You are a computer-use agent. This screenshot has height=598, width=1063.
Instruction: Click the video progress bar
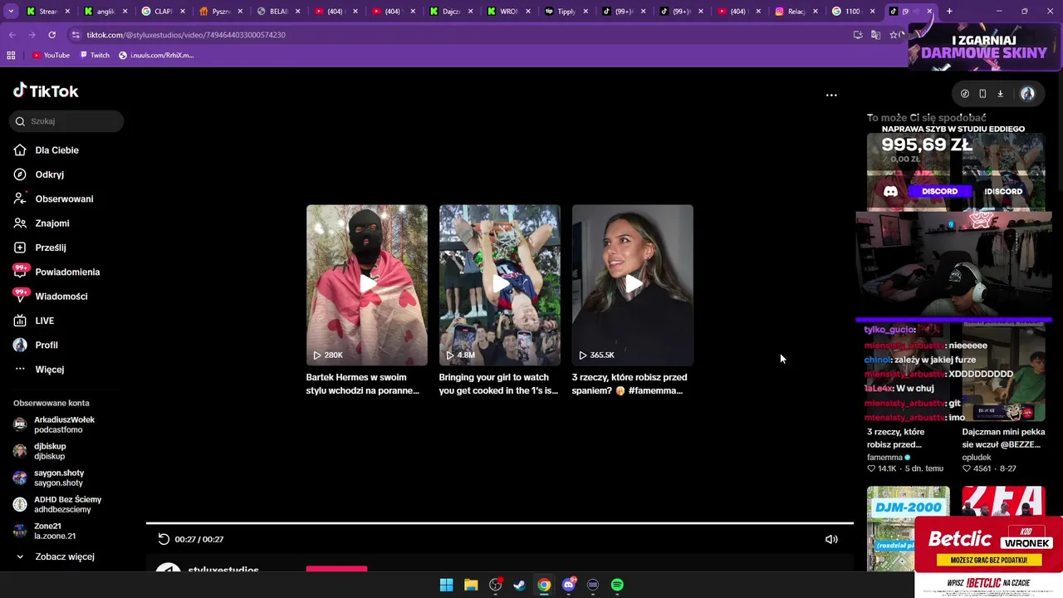(x=499, y=523)
